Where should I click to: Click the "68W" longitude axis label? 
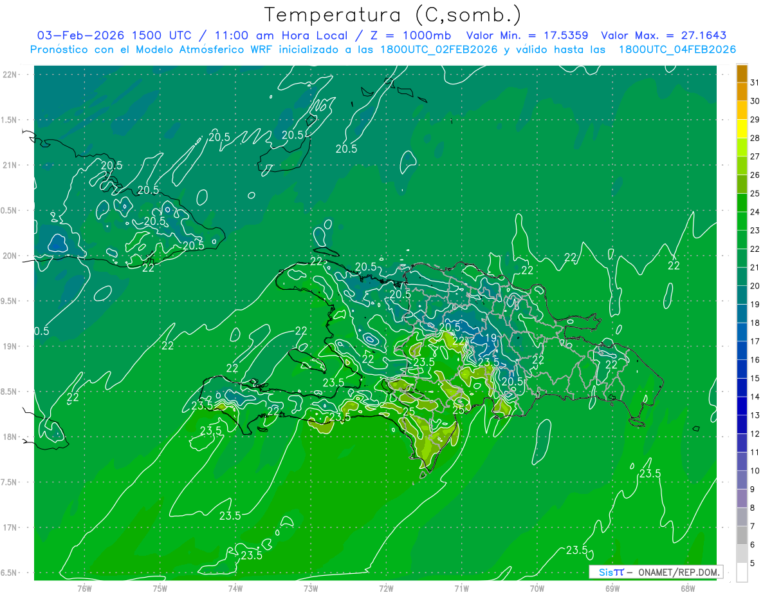click(x=688, y=589)
